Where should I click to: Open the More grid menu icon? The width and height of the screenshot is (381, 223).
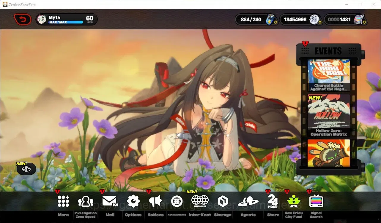tap(63, 201)
